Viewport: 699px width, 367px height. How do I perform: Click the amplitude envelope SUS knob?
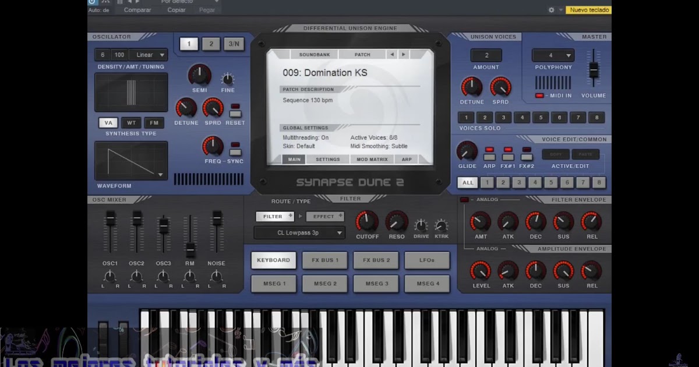click(563, 271)
